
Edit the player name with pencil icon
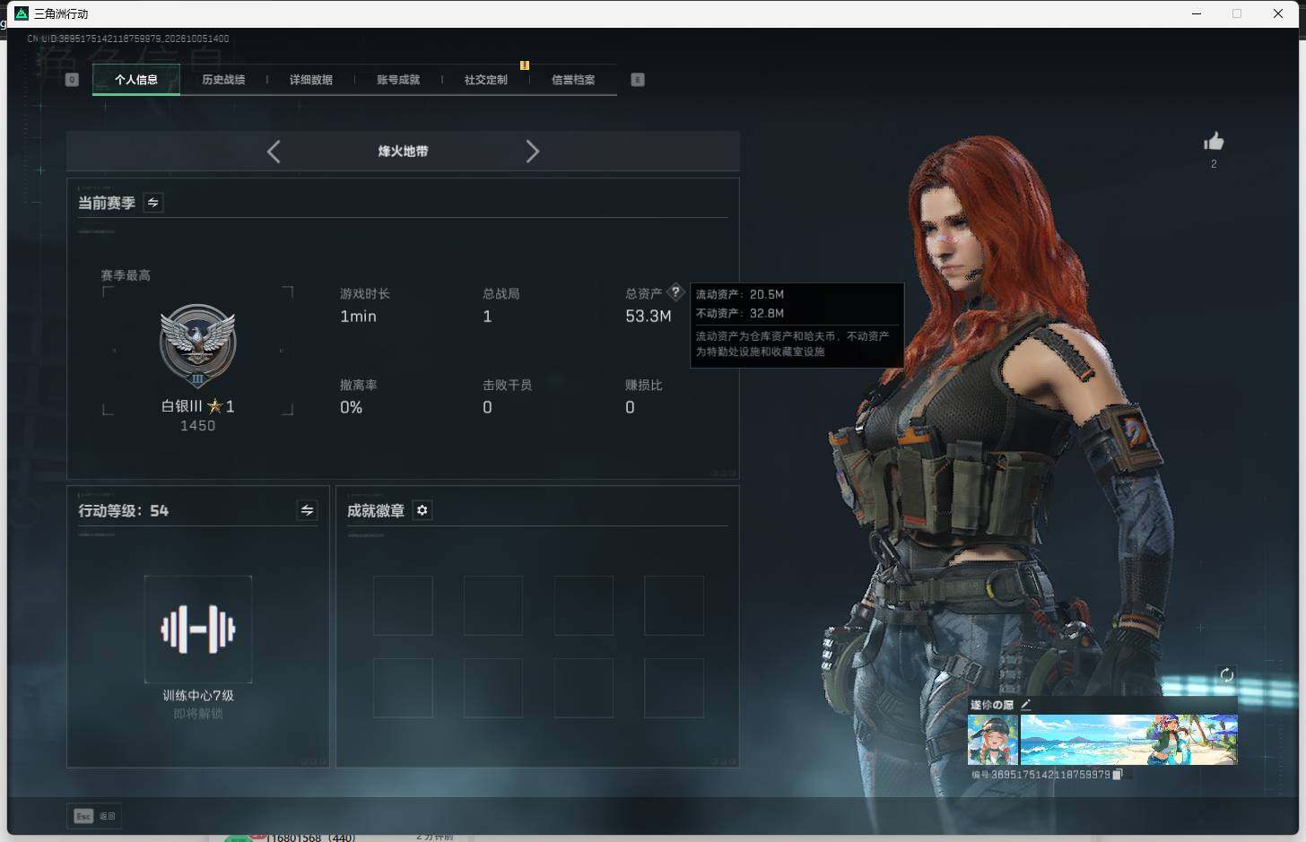tap(1026, 705)
